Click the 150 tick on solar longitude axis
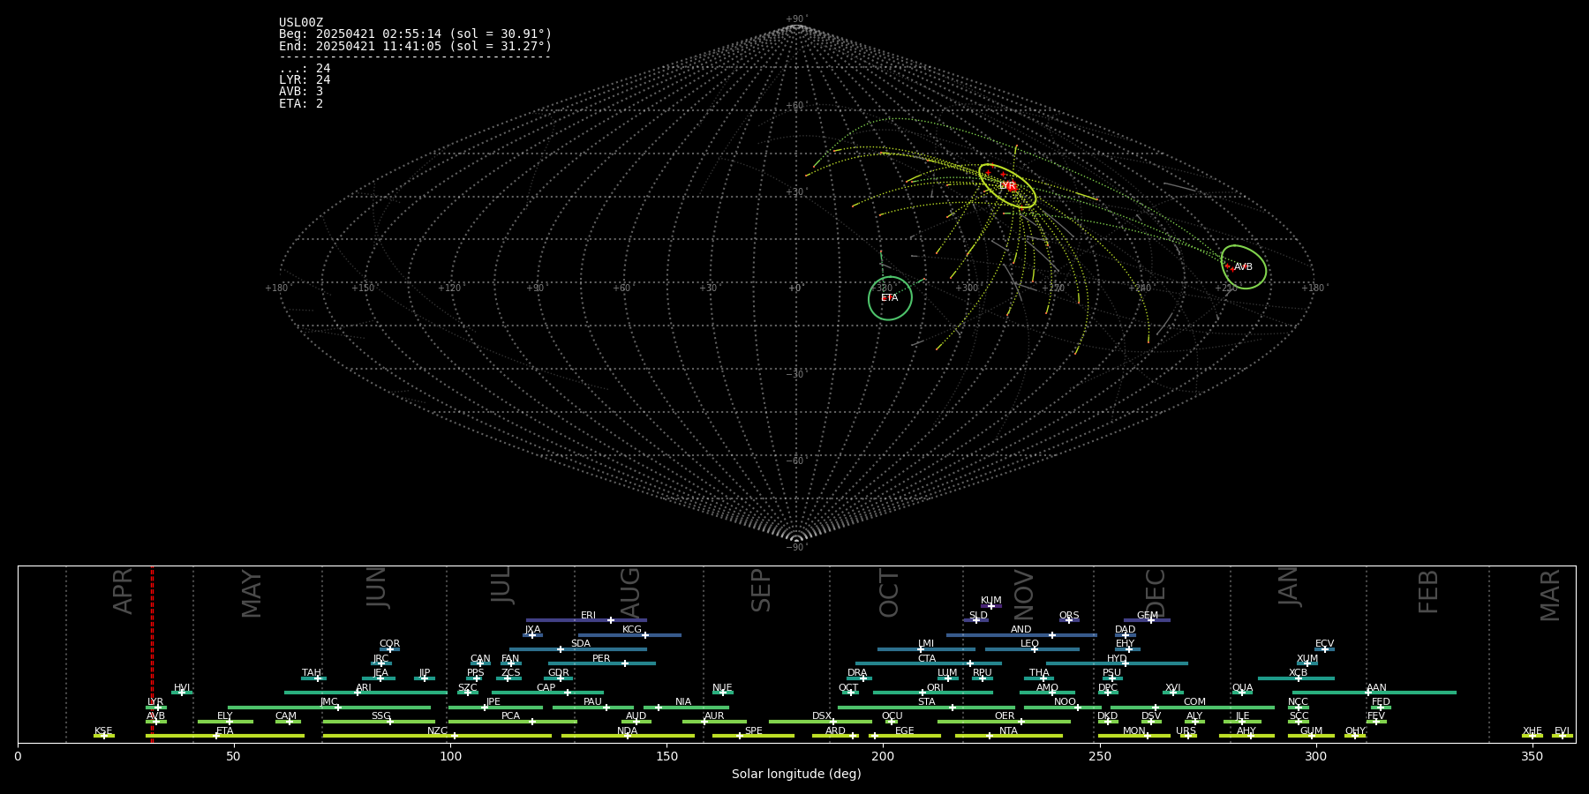 666,756
